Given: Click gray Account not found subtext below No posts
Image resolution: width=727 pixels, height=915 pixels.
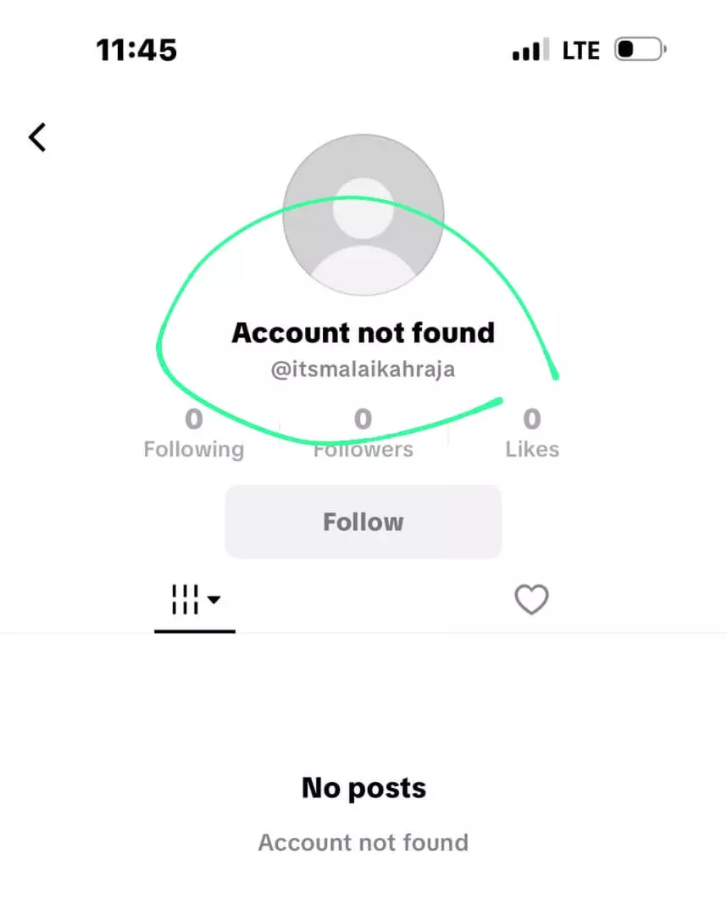Looking at the screenshot, I should pos(363,843).
